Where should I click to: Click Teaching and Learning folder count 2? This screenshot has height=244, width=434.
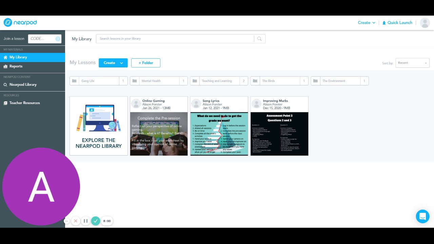(244, 81)
